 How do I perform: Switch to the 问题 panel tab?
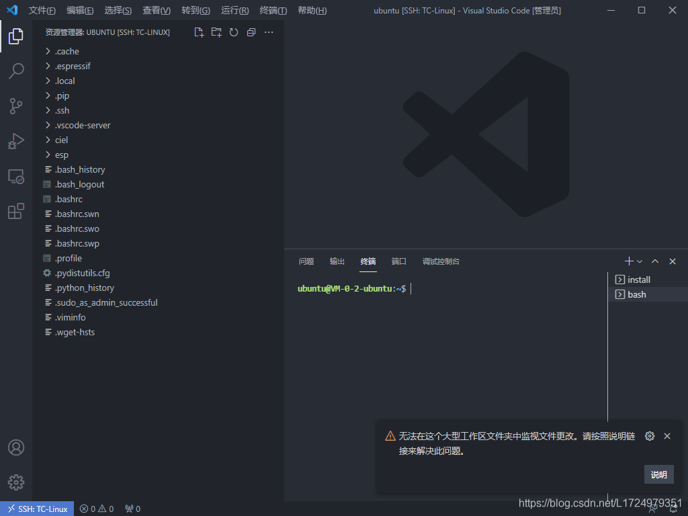[306, 261]
